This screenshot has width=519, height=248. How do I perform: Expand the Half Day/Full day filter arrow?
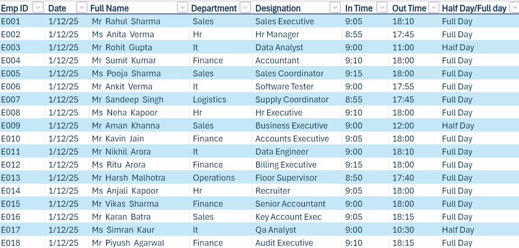(x=514, y=8)
